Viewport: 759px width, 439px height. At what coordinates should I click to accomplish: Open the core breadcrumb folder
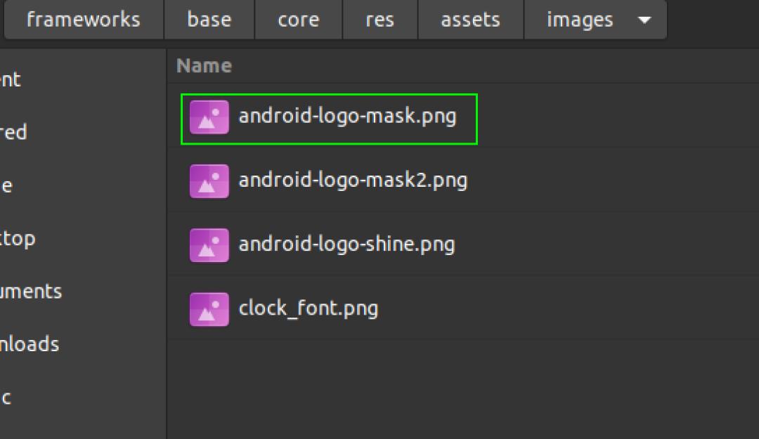(x=297, y=20)
